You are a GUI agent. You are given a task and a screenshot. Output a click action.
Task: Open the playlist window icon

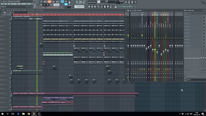click(89, 7)
